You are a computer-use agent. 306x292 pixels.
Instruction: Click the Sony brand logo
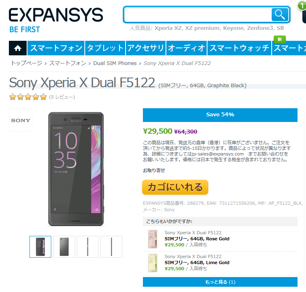(21, 120)
